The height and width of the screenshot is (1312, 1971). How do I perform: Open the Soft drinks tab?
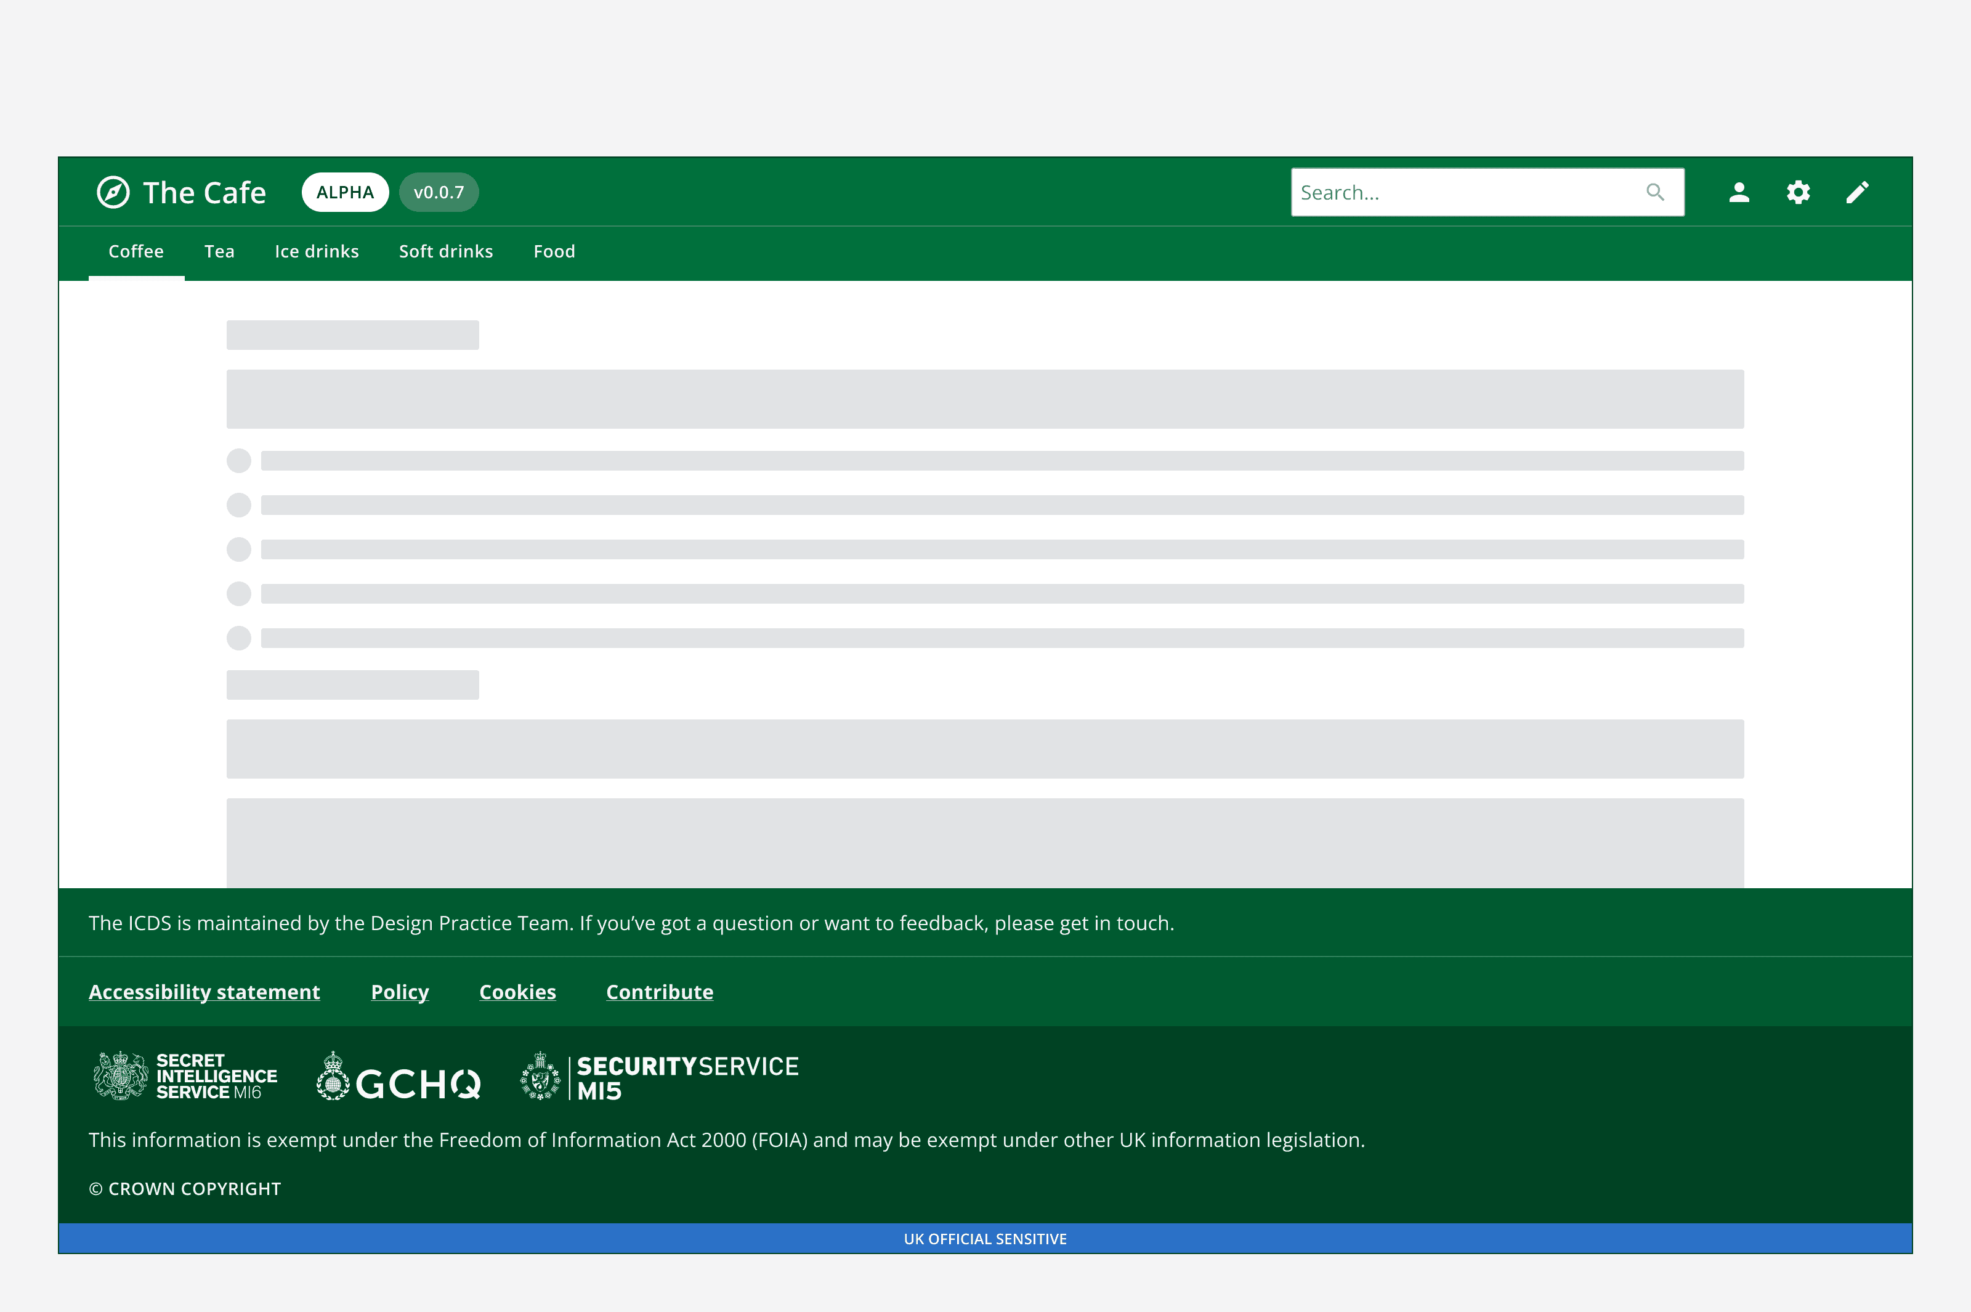pyautogui.click(x=446, y=251)
